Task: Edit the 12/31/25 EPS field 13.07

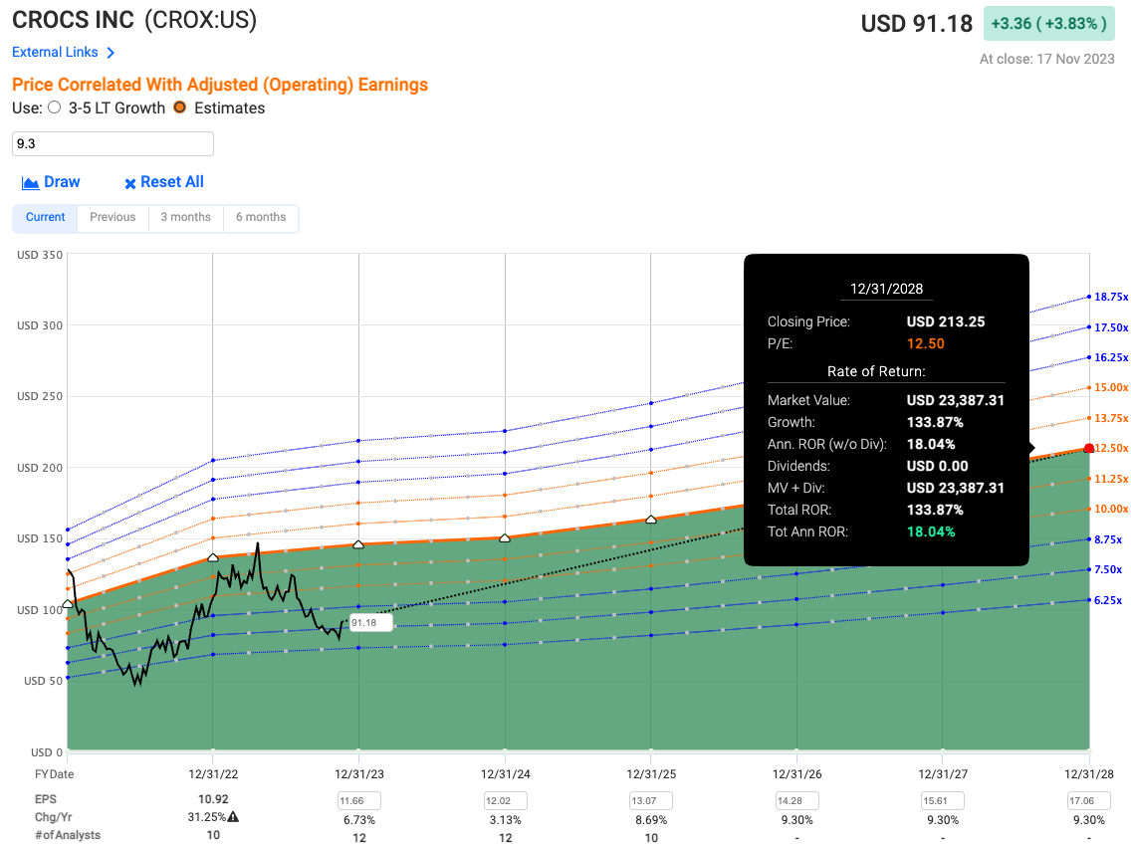Action: click(651, 800)
